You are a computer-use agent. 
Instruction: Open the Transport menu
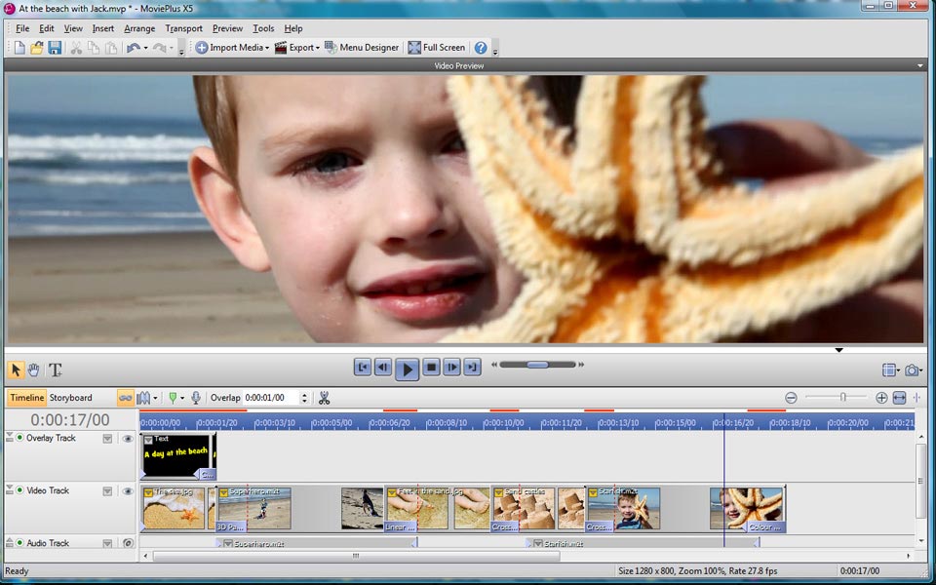184,28
